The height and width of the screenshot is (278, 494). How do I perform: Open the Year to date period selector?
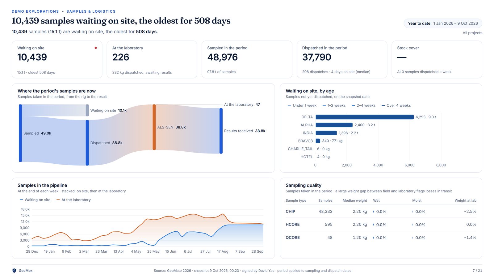pyautogui.click(x=443, y=23)
